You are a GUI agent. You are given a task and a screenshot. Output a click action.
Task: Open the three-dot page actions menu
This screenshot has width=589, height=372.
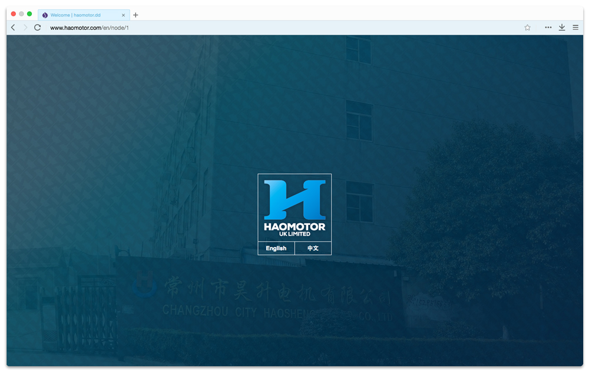click(548, 28)
